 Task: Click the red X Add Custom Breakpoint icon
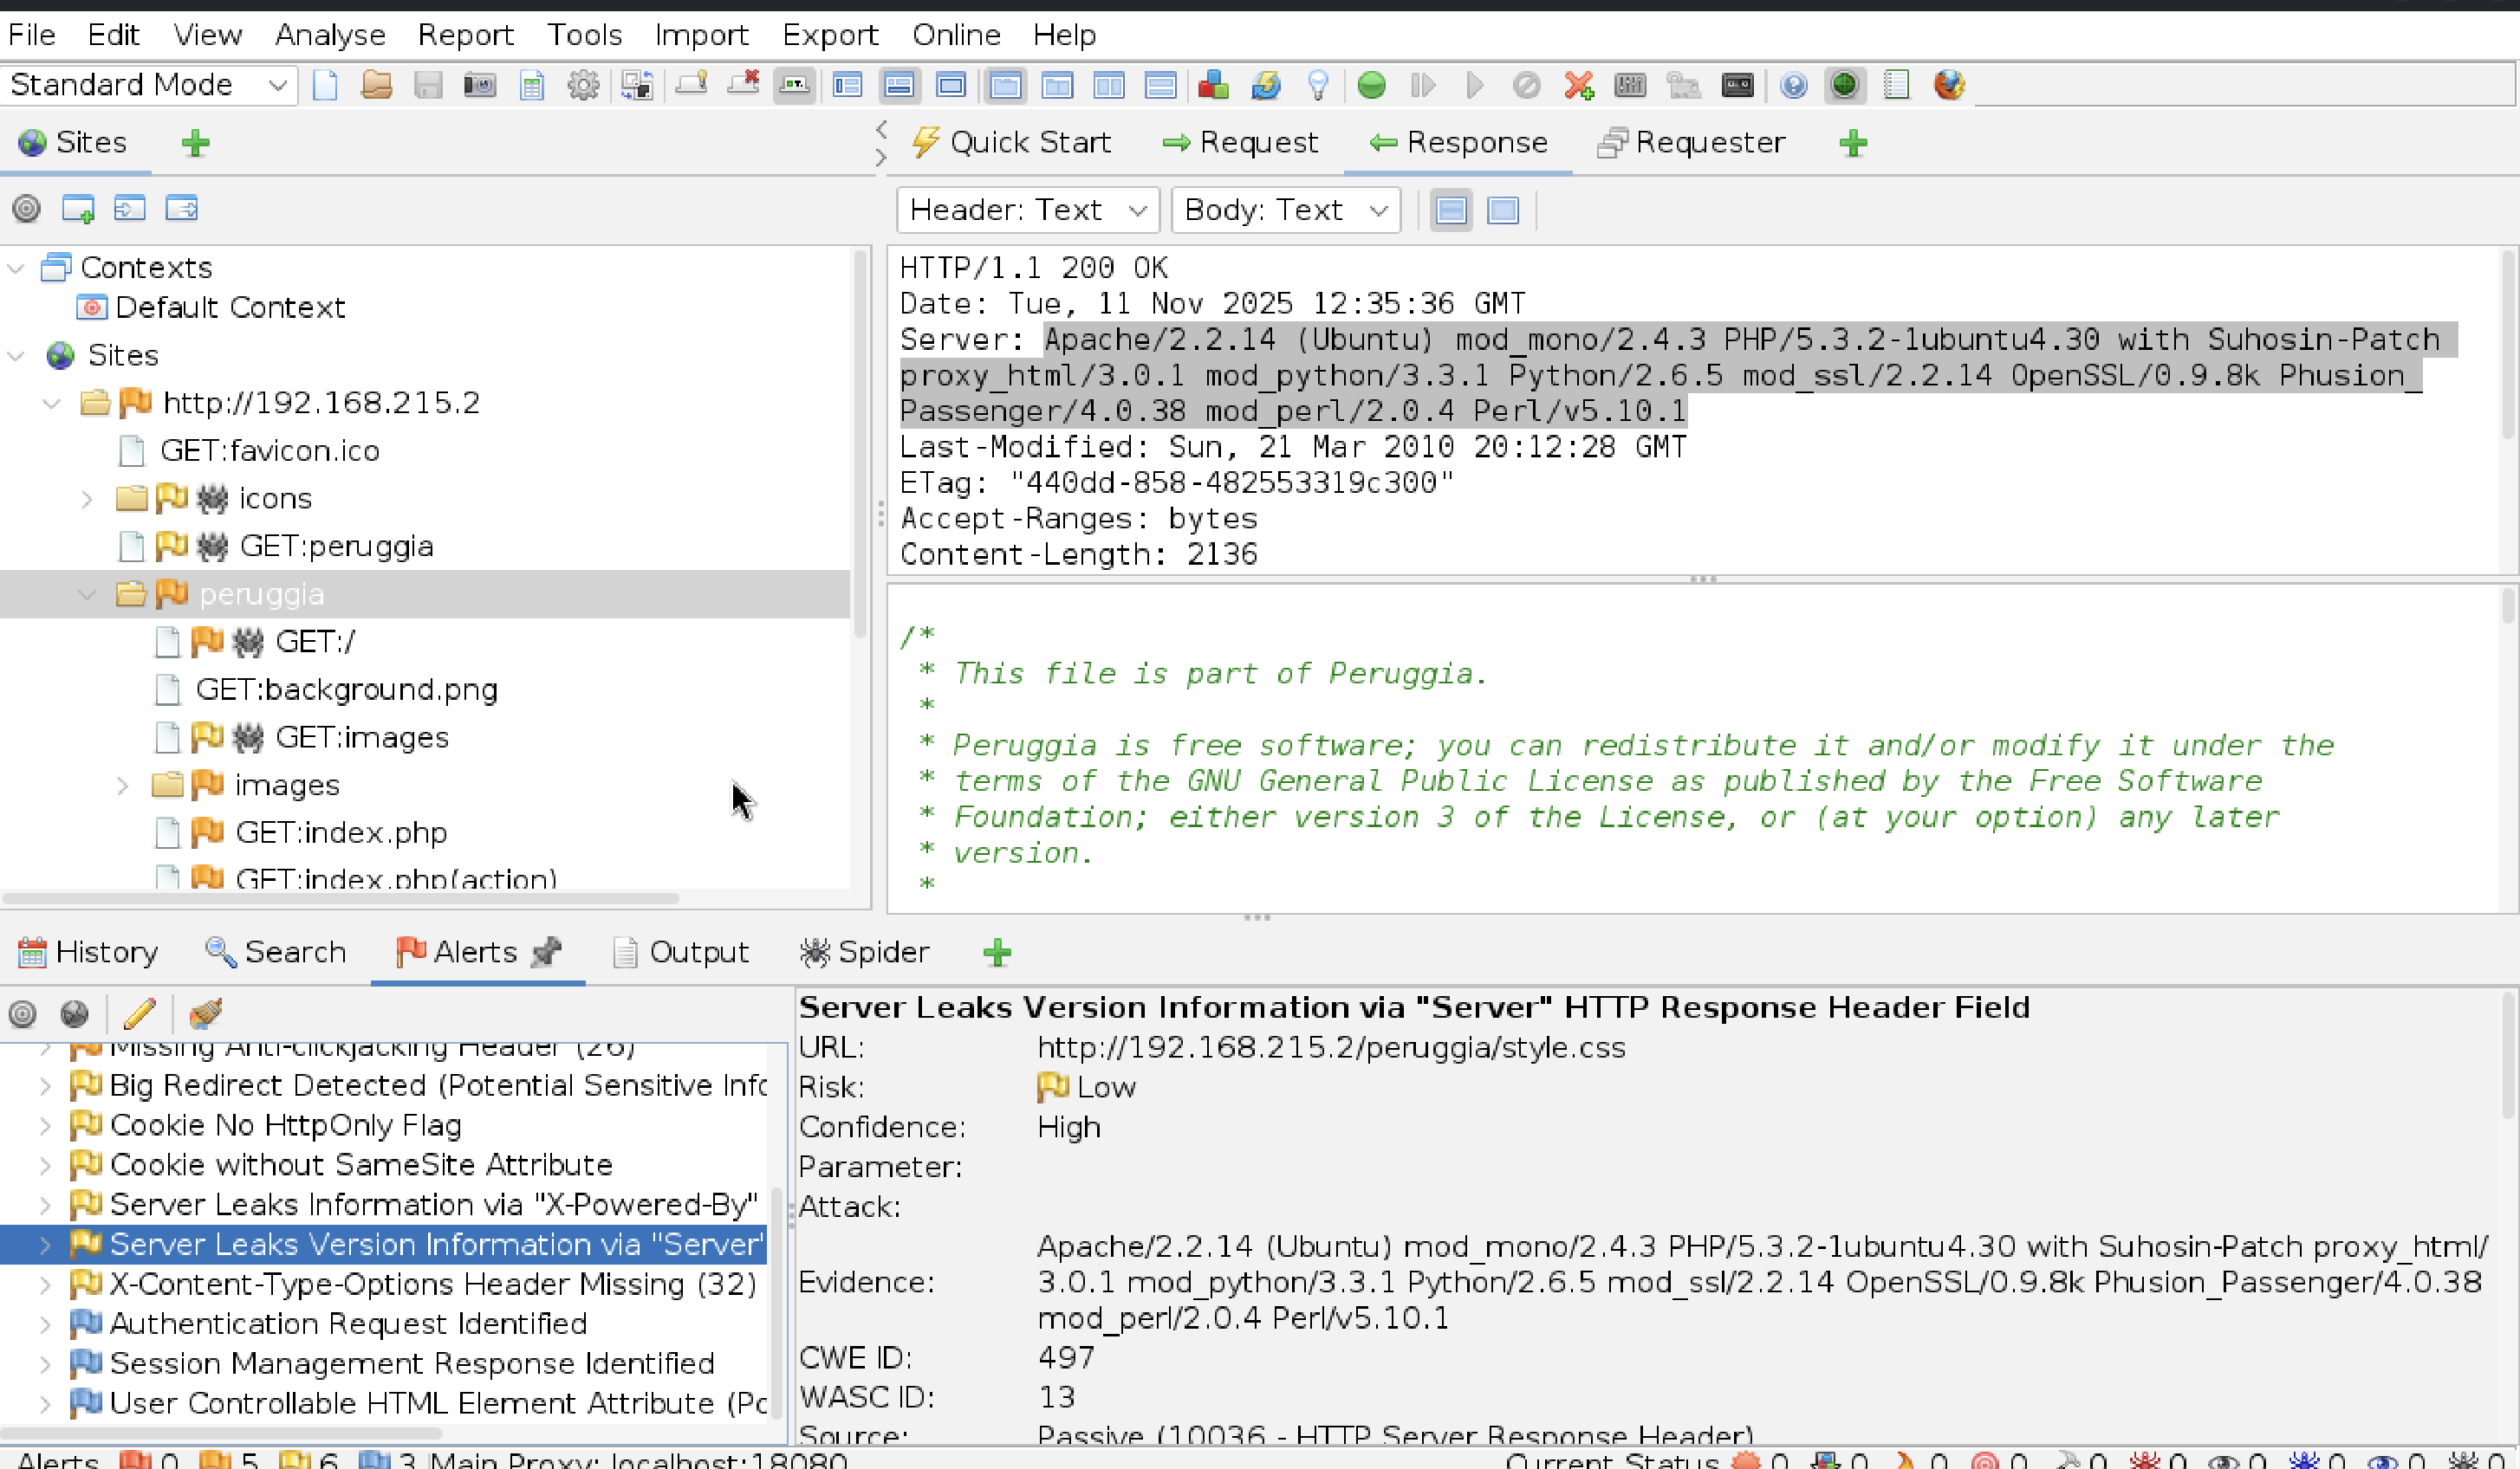(x=1578, y=85)
